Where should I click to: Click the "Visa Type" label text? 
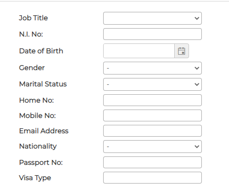[35, 178]
